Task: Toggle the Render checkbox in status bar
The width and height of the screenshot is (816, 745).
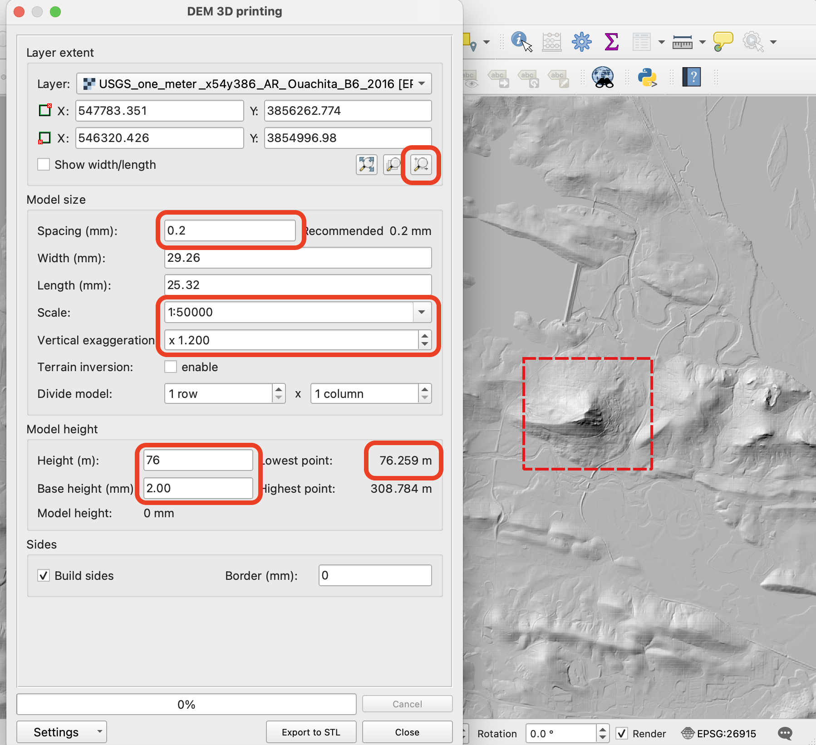Action: [622, 733]
